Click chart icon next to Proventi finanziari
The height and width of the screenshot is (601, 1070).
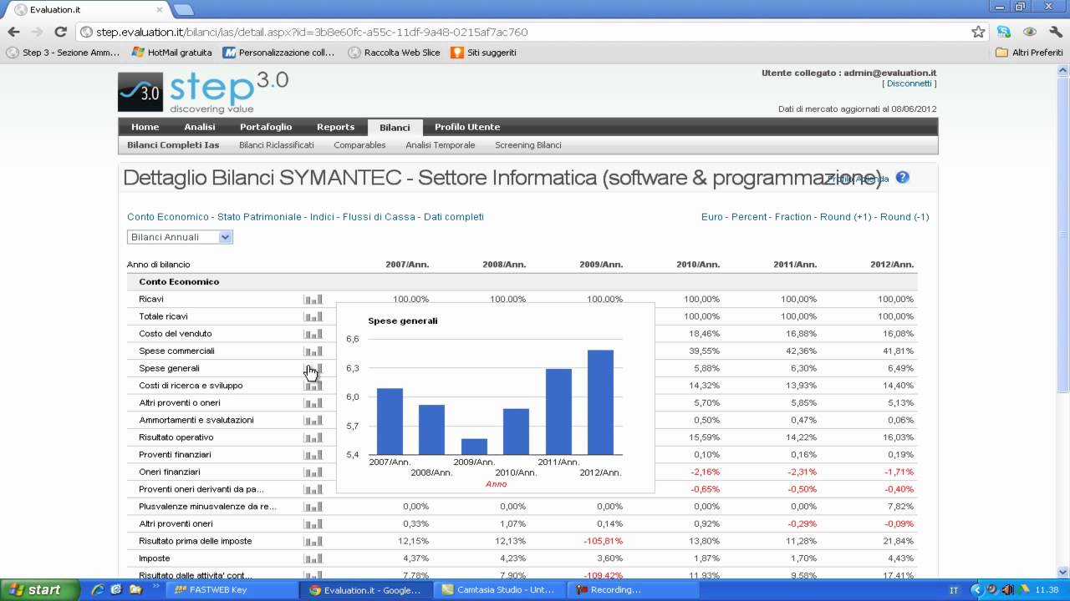313,455
